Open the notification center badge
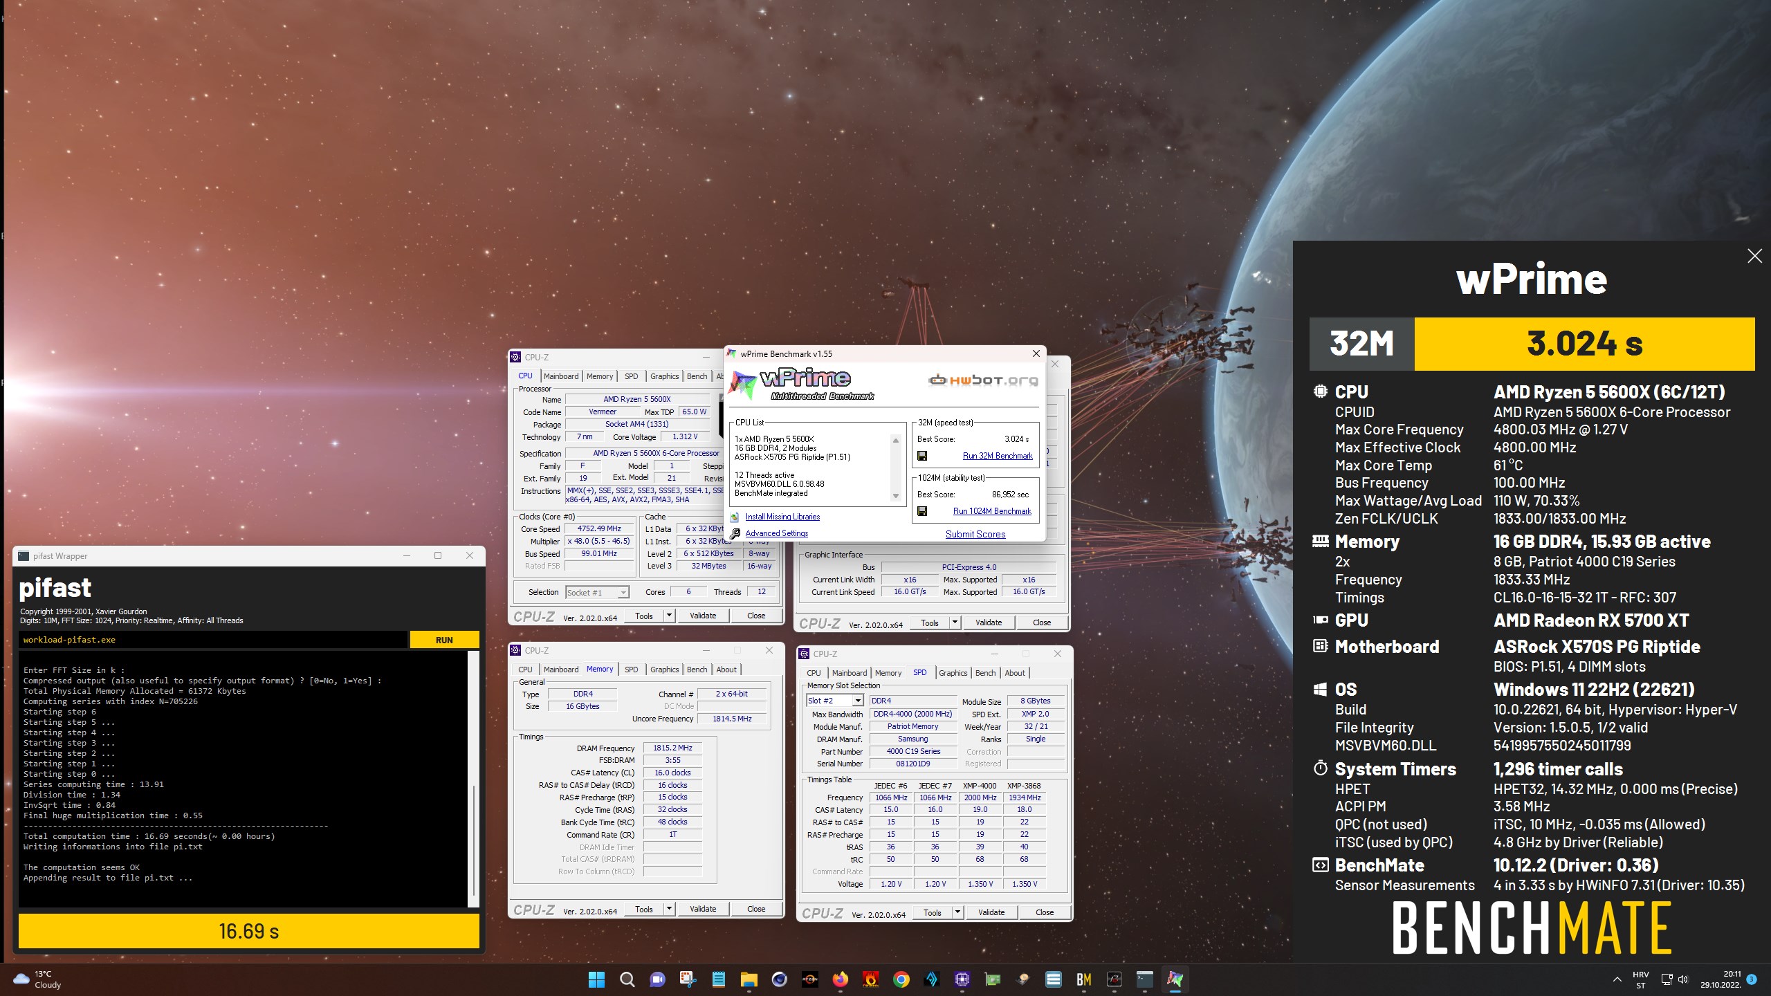This screenshot has width=1771, height=996. 1751,979
